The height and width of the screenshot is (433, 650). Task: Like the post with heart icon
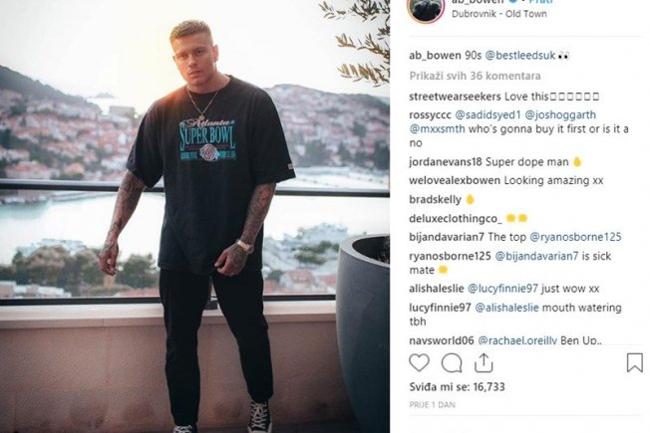pyautogui.click(x=419, y=362)
